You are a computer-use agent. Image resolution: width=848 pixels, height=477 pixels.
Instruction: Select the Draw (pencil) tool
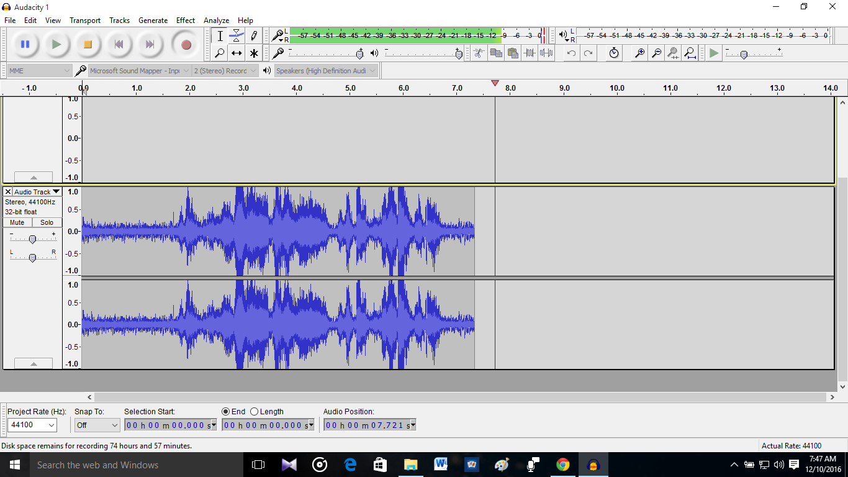click(x=253, y=36)
